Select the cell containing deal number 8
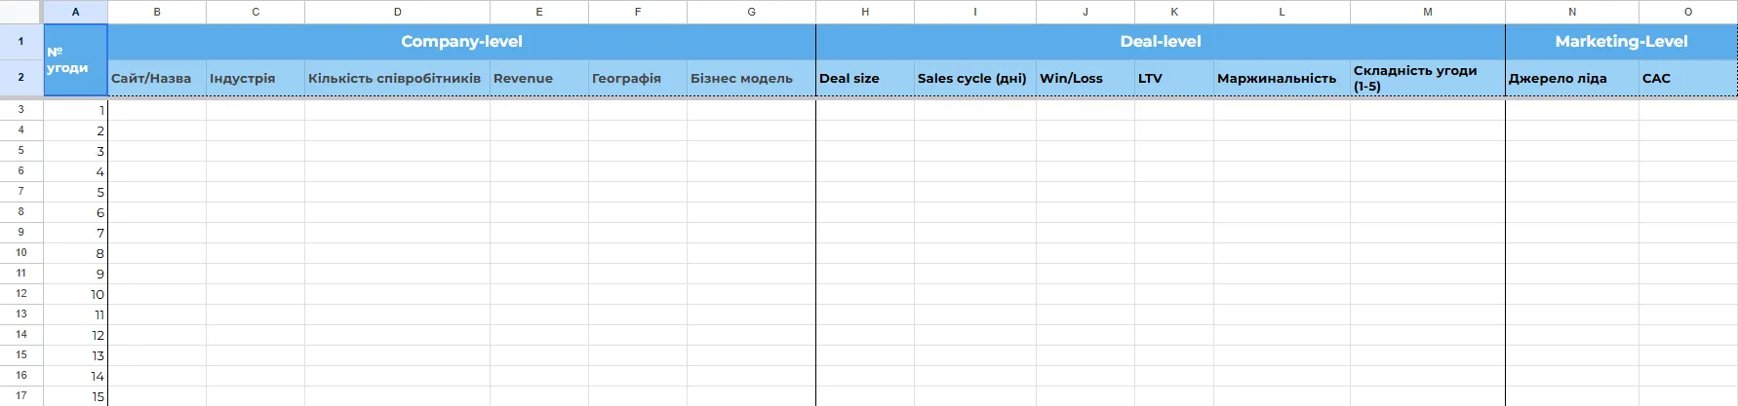Image resolution: width=1738 pixels, height=406 pixels. click(75, 253)
